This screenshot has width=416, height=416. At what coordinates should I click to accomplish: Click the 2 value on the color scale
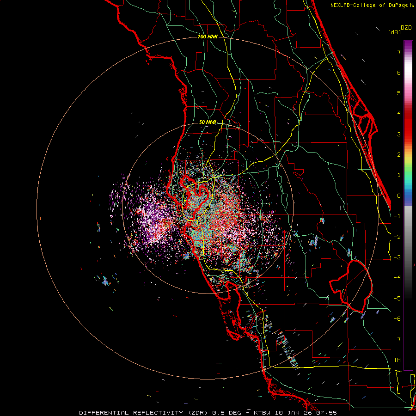click(x=399, y=155)
